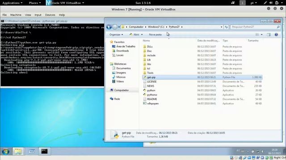Open the view options dropdown arrow

[x=261, y=35]
